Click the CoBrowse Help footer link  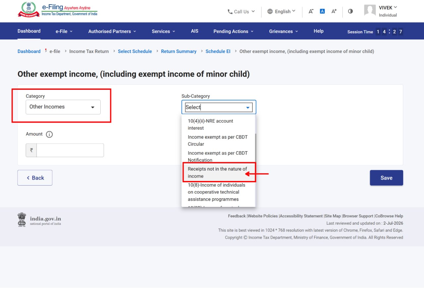click(x=389, y=216)
